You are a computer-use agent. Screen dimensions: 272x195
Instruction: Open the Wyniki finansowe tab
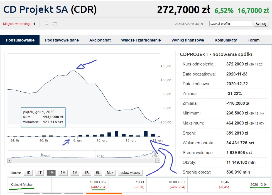(x=188, y=40)
